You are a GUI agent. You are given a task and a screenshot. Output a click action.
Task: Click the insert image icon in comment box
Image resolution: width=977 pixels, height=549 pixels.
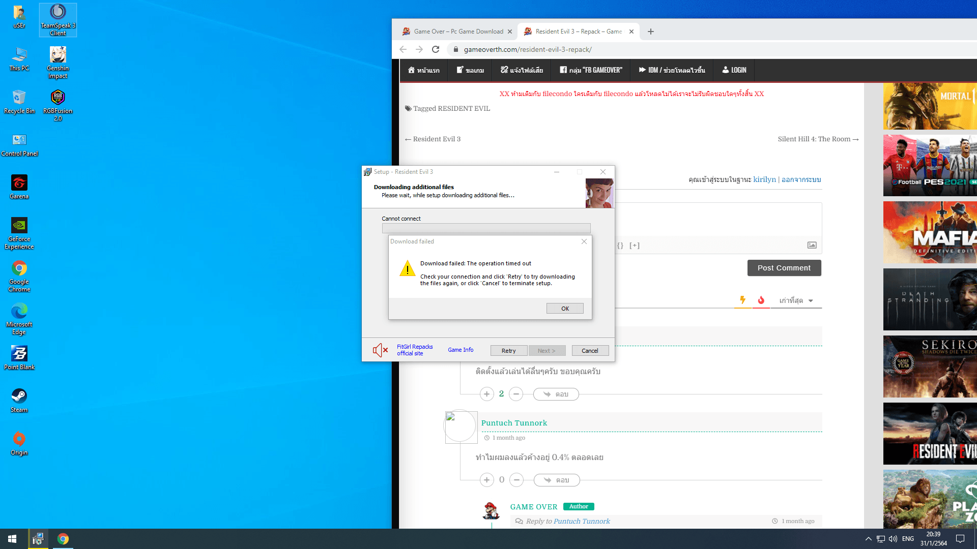coord(812,245)
